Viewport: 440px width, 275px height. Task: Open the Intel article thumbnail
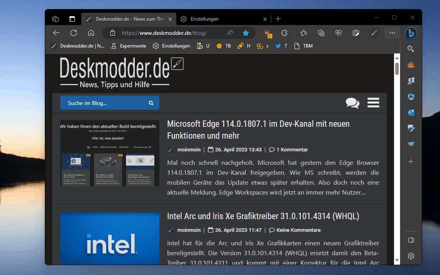(x=110, y=239)
